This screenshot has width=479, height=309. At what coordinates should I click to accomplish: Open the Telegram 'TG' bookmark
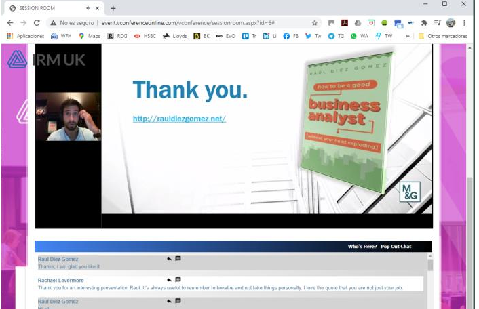(x=336, y=36)
